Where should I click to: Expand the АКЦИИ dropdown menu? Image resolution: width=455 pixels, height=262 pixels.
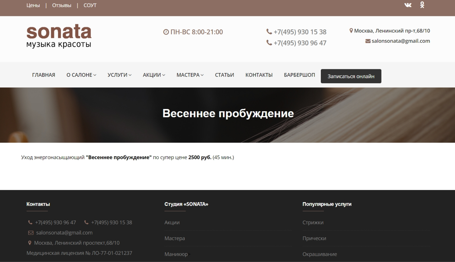tap(154, 75)
